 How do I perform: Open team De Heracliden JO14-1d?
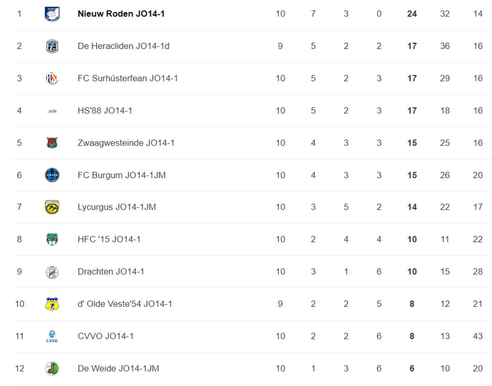pos(123,46)
